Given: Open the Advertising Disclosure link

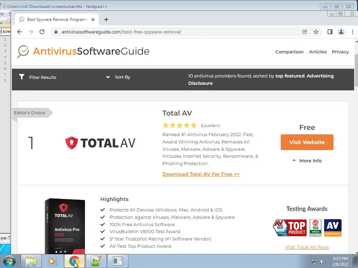Looking at the screenshot, I should point(261,80).
